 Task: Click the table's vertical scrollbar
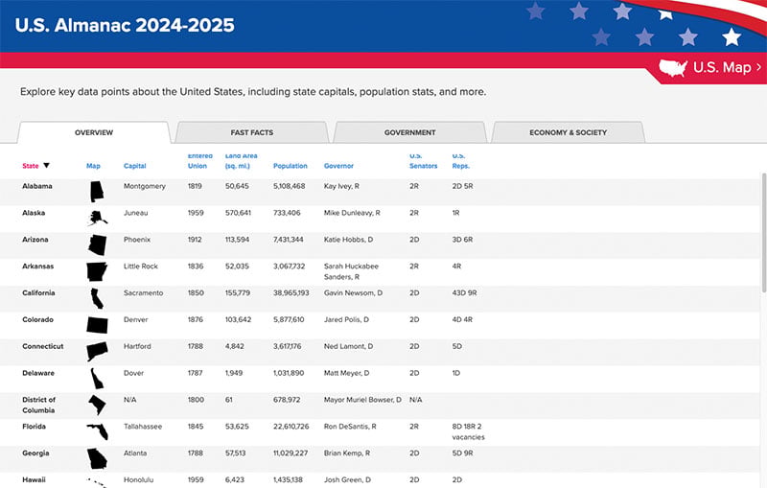(x=762, y=230)
